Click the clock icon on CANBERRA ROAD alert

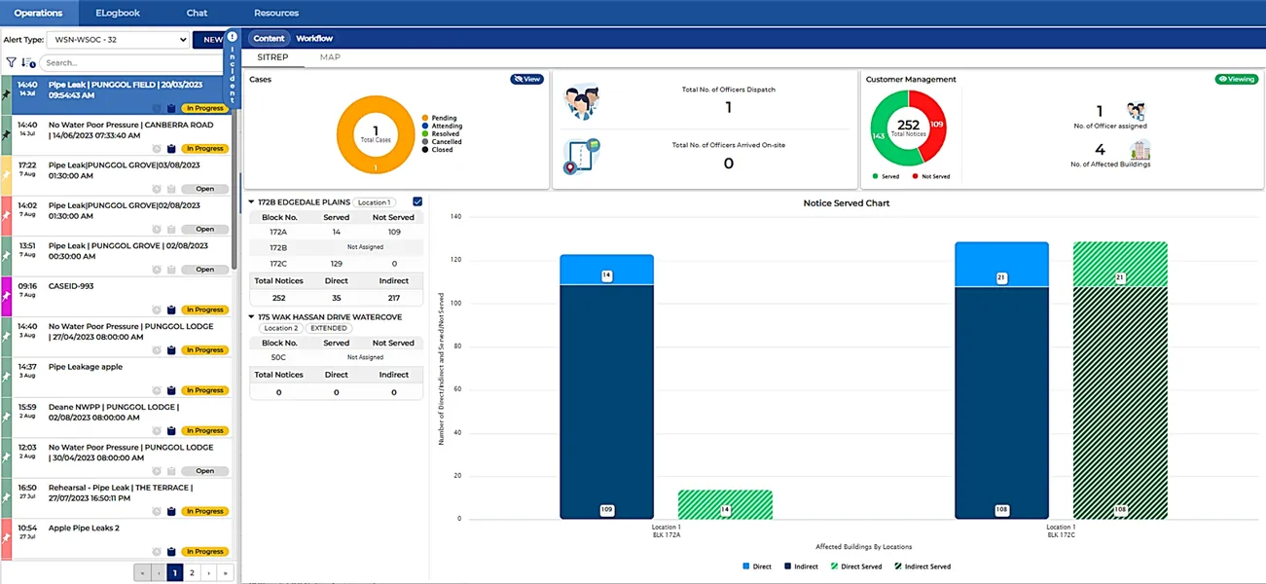pos(157,149)
